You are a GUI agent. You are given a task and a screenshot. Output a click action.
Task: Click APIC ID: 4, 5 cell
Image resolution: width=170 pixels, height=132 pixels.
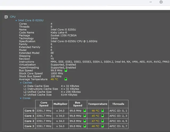pyautogui.click(x=118, y=121)
